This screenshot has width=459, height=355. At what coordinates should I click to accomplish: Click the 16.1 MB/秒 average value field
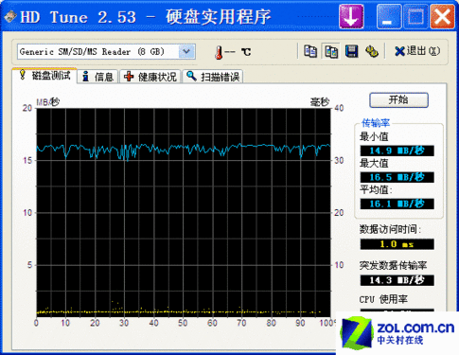(397, 204)
